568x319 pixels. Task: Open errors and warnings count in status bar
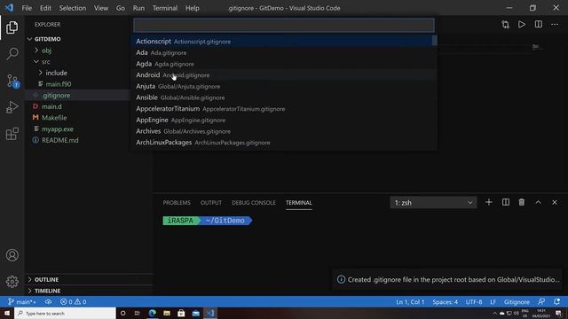point(73,301)
